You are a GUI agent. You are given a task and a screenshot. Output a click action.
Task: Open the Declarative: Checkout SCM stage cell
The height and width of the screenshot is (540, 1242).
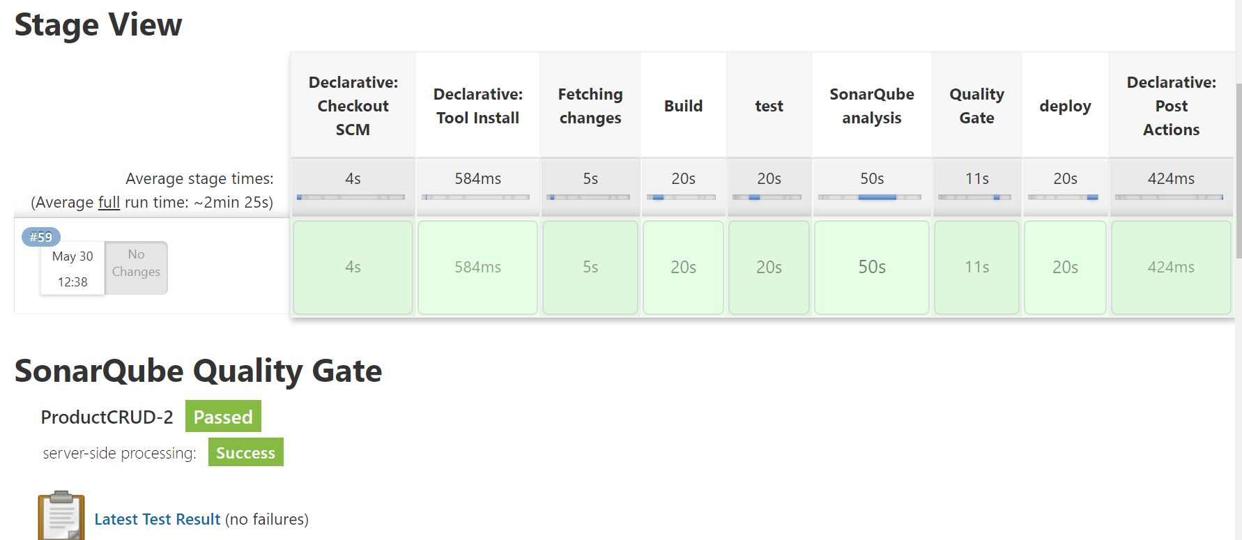[353, 267]
